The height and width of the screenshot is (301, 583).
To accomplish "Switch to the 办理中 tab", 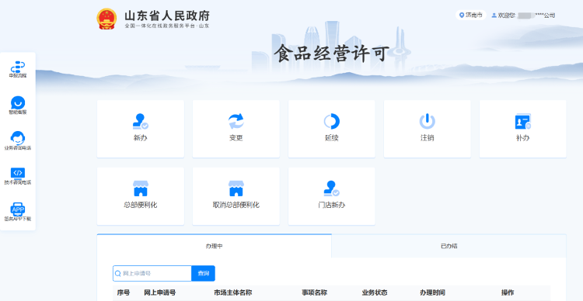I will pos(215,246).
